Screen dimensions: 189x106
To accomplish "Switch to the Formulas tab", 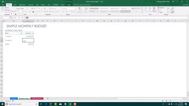I will 31,5.
